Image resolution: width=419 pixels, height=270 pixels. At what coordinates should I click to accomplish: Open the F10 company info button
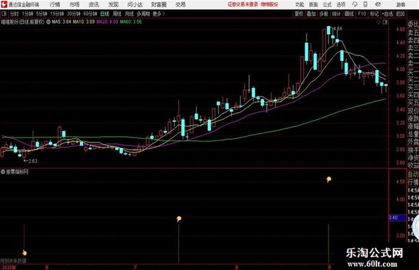point(362,14)
